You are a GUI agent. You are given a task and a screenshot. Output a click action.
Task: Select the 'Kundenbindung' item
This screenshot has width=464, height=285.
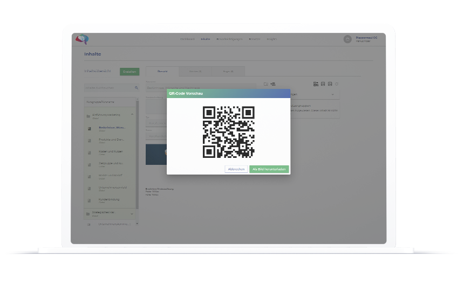pos(109,199)
